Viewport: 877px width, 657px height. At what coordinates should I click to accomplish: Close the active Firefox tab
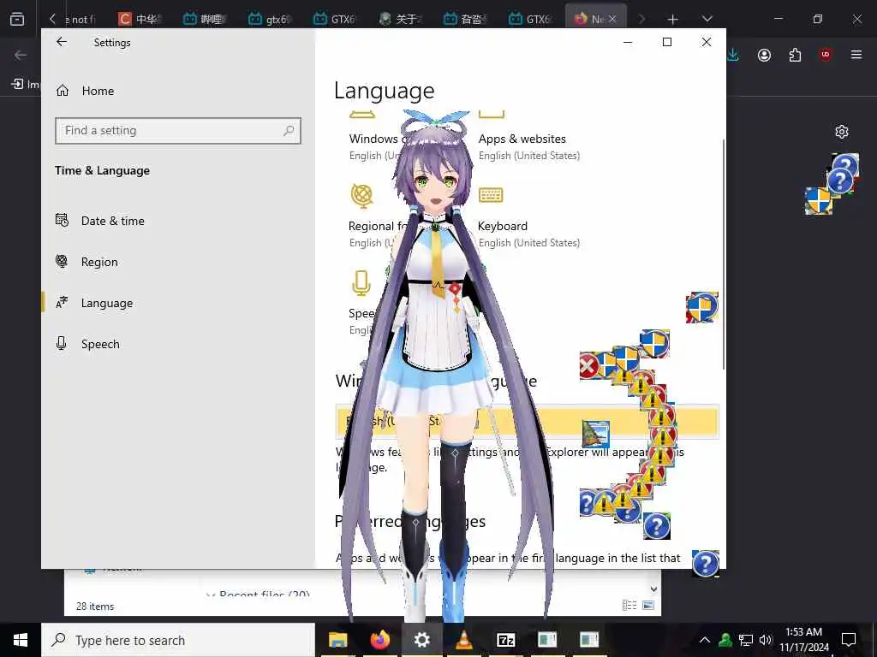point(612,19)
